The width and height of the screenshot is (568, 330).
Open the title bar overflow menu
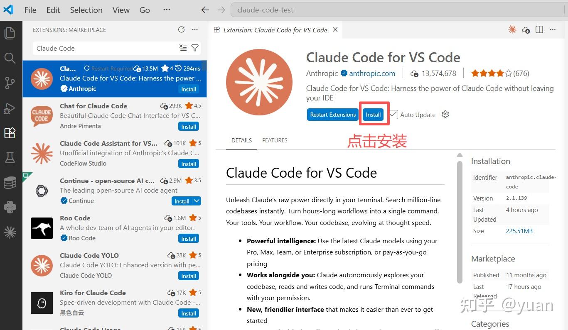[x=167, y=10]
